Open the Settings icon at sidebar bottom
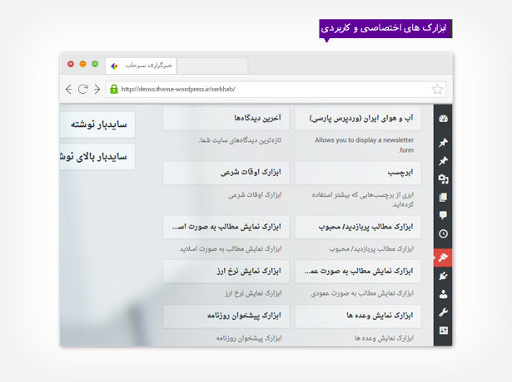Screen dimensions: 512x382 [x=443, y=331]
